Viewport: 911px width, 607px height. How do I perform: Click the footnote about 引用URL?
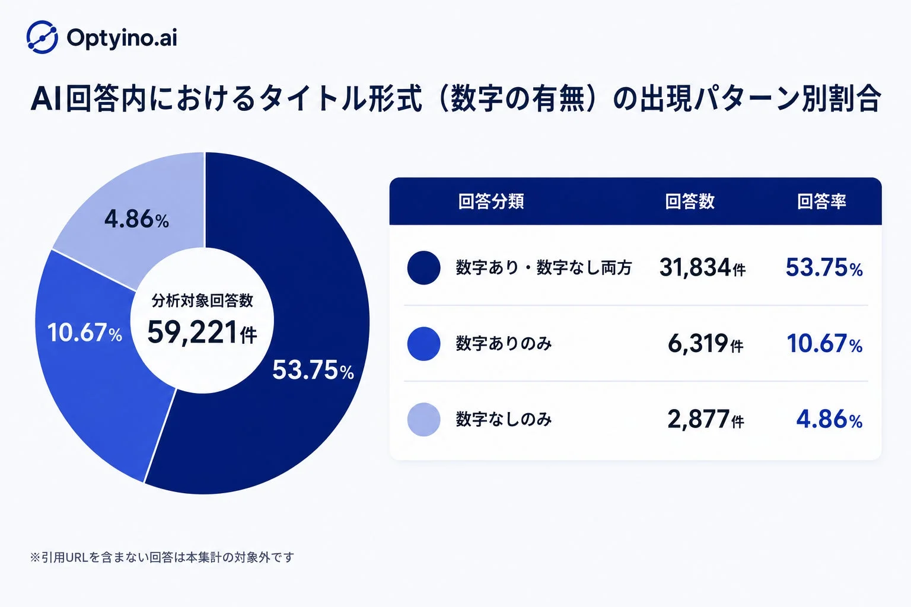pos(162,557)
